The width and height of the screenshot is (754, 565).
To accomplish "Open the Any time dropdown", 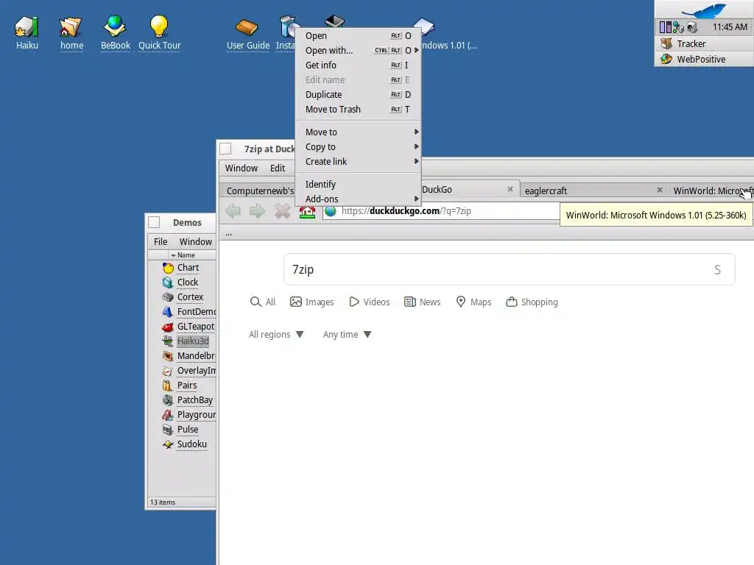I will point(348,335).
